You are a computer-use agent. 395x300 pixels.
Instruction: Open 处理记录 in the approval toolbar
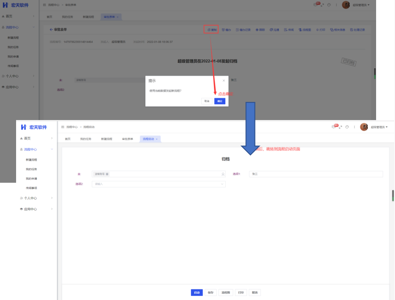click(358, 30)
